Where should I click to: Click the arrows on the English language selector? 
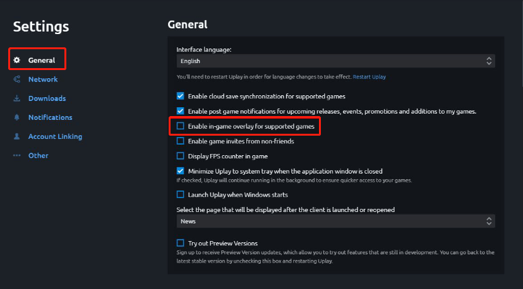(489, 61)
